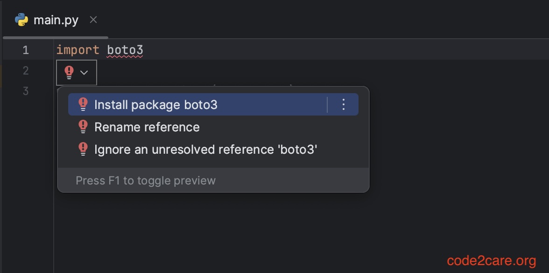
Task: Click line number 1 in the gutter
Action: pyautogui.click(x=26, y=49)
